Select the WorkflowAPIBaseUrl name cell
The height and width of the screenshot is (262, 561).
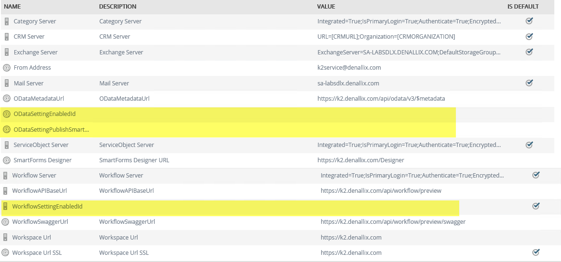39,191
